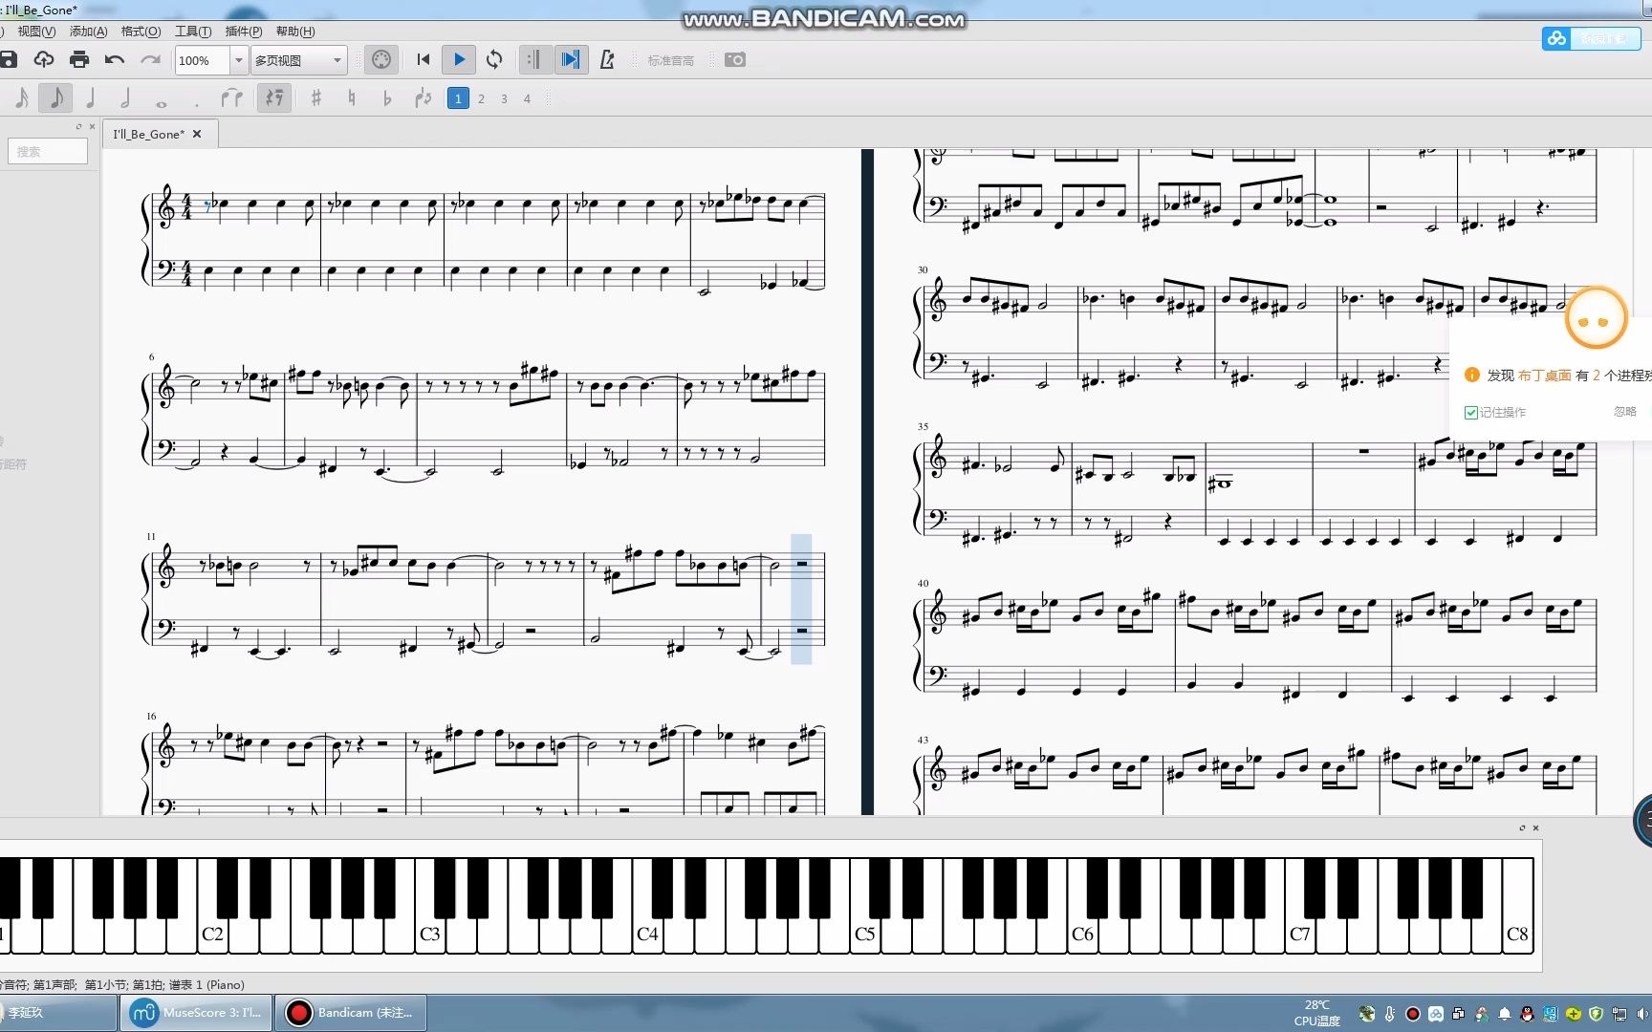Image resolution: width=1652 pixels, height=1032 pixels.
Task: Click the blue cloud upload button at top right
Action: pos(1591,38)
